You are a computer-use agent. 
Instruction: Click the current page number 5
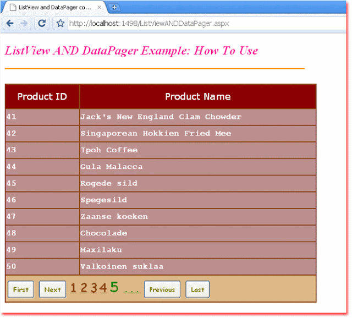(114, 287)
